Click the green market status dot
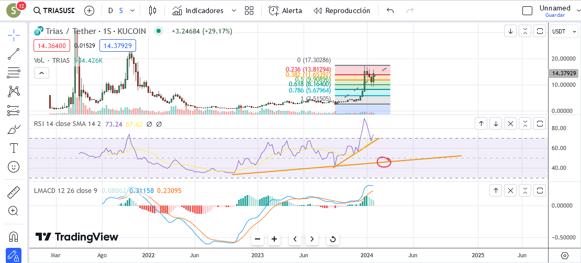Screen dimensions: 581x263 point(159,31)
